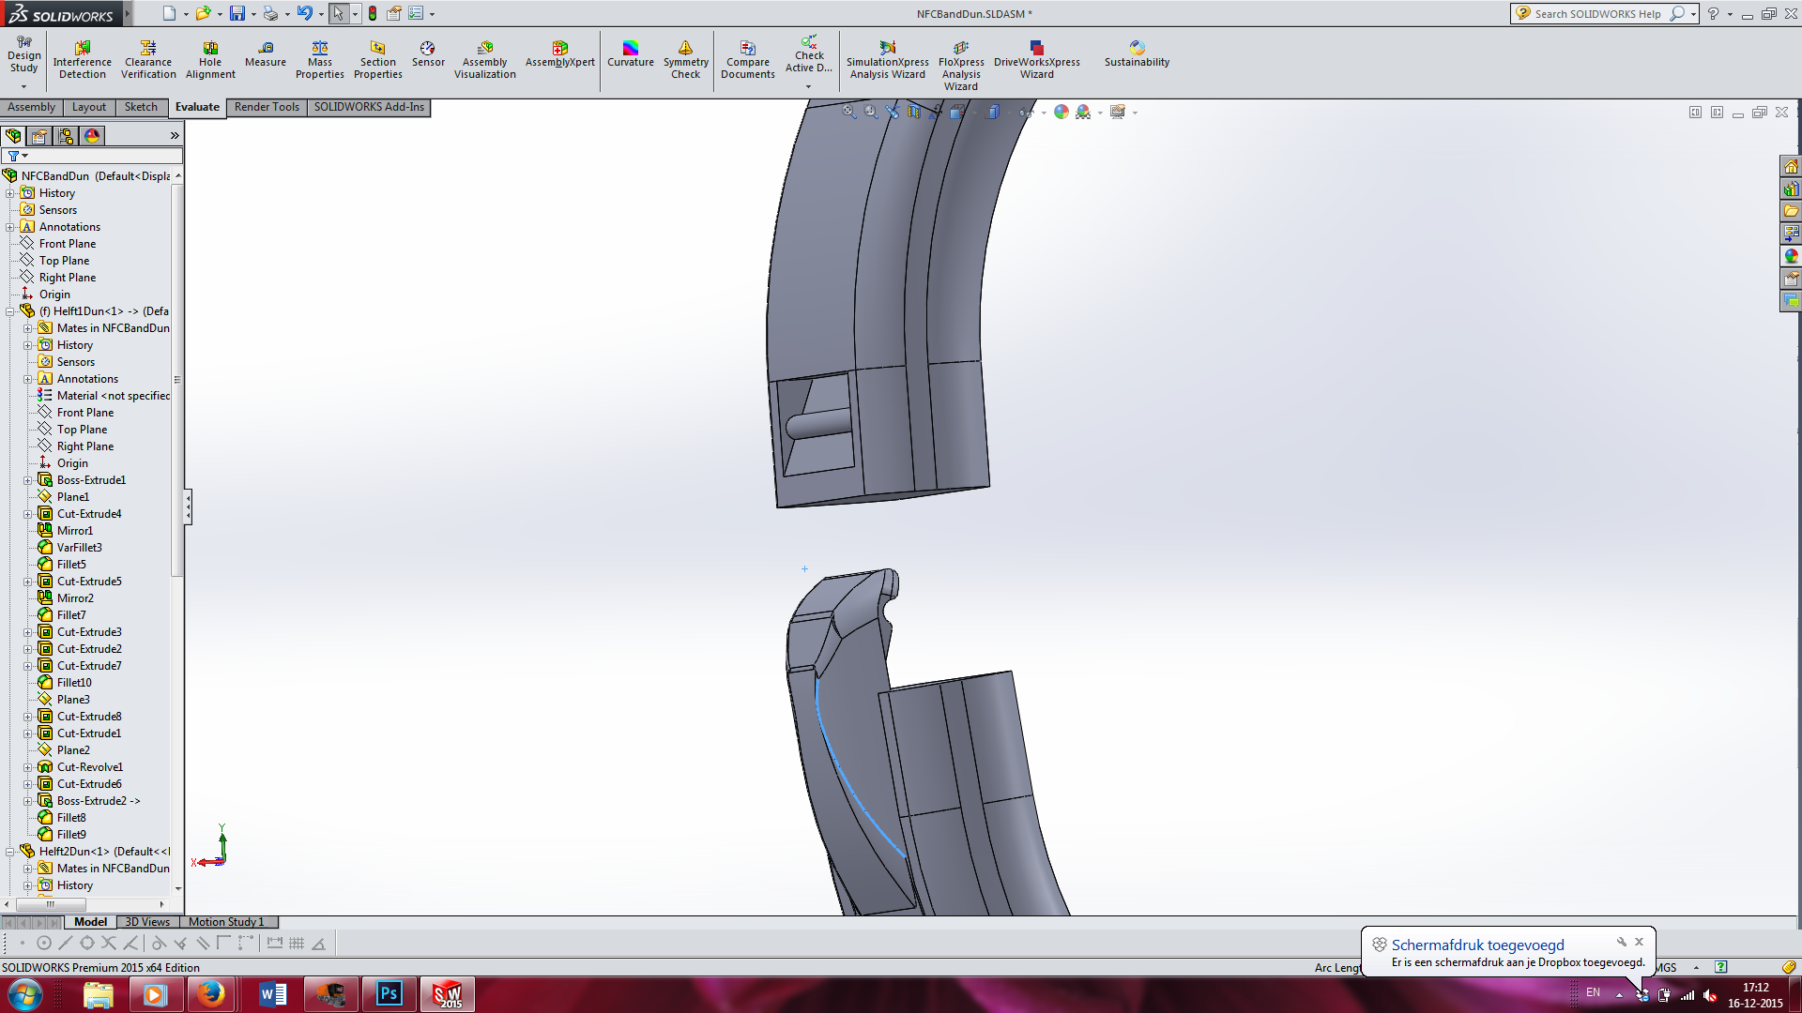The image size is (1802, 1013).
Task: Click Zoom to Fit in view toolbar
Action: (848, 112)
